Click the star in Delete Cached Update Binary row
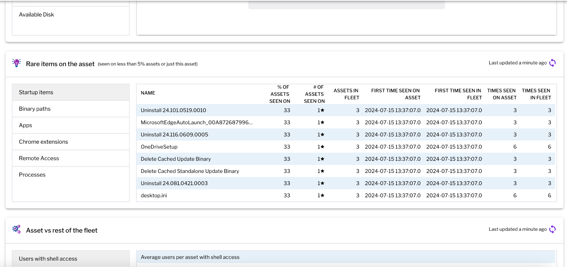The image size is (567, 267). point(323,159)
